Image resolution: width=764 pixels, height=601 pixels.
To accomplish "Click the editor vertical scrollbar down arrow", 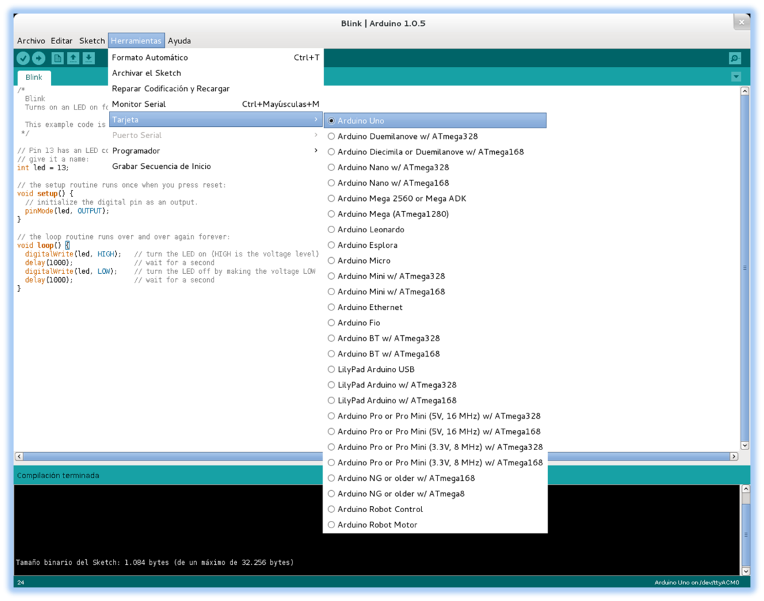I will [x=745, y=445].
